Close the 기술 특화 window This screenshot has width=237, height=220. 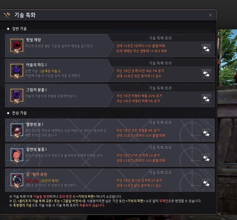tap(210, 15)
